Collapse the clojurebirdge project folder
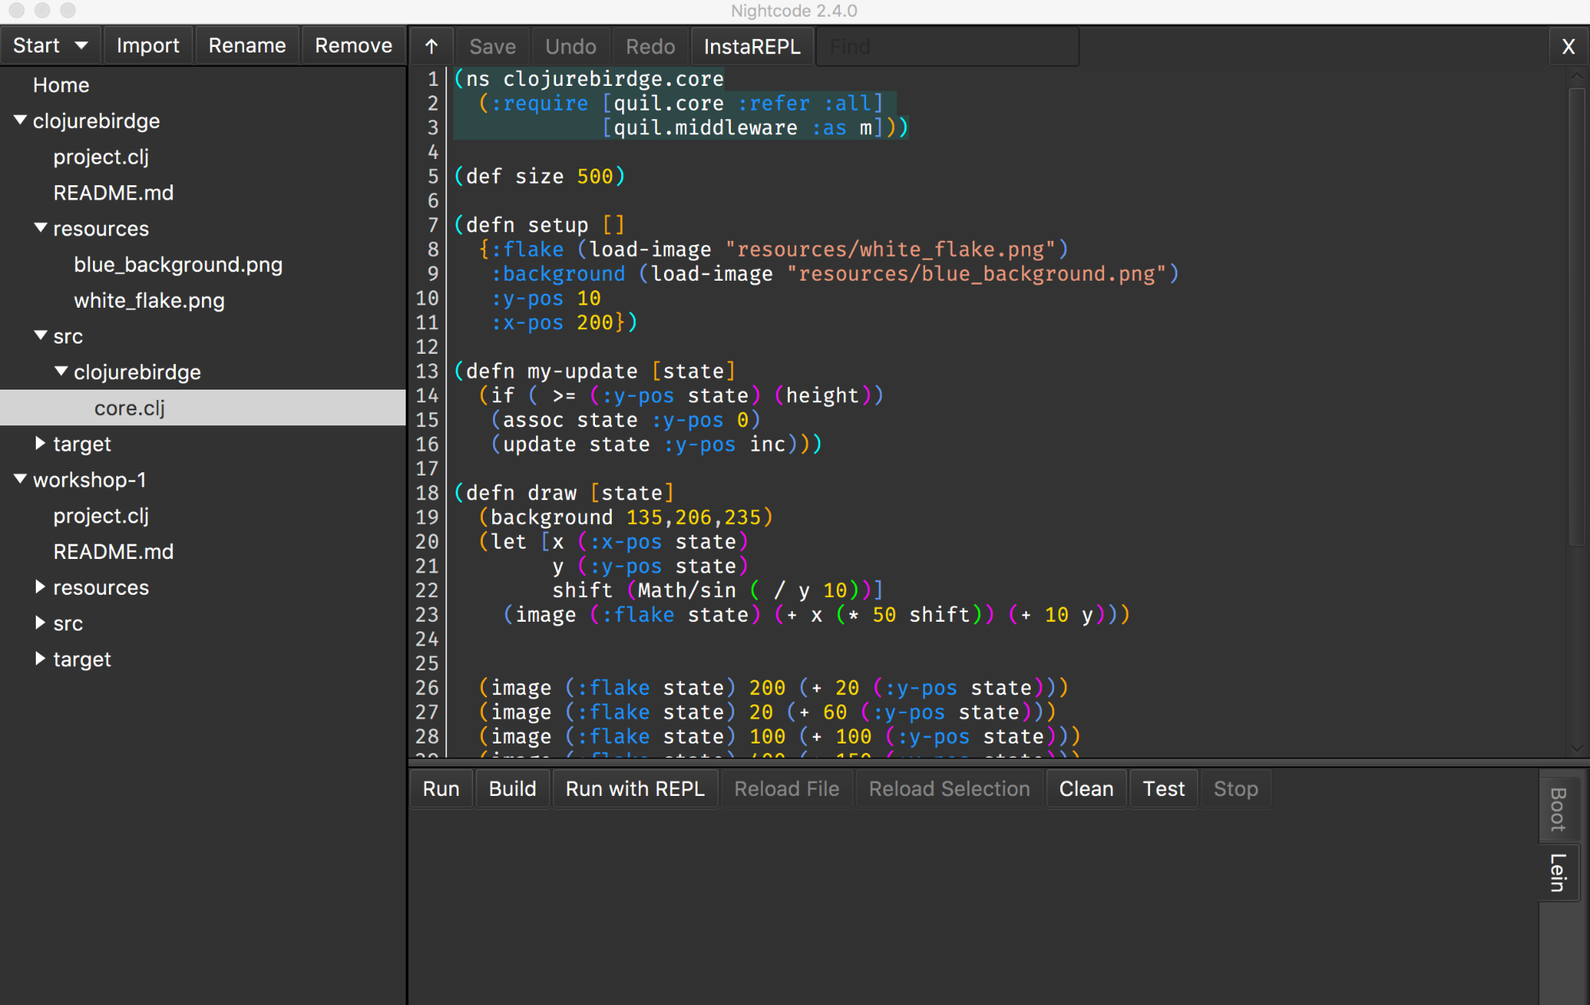 [21, 120]
